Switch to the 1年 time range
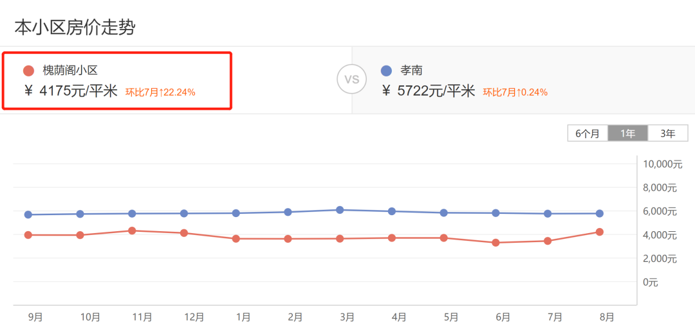Image resolution: width=695 pixels, height=332 pixels. pos(628,134)
